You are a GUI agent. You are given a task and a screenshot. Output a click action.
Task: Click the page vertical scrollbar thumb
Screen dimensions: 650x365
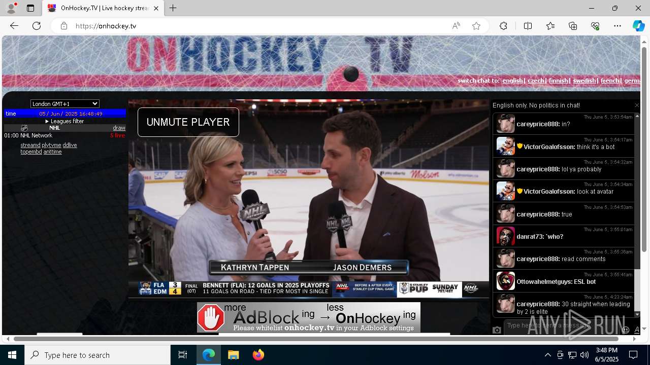[644, 149]
